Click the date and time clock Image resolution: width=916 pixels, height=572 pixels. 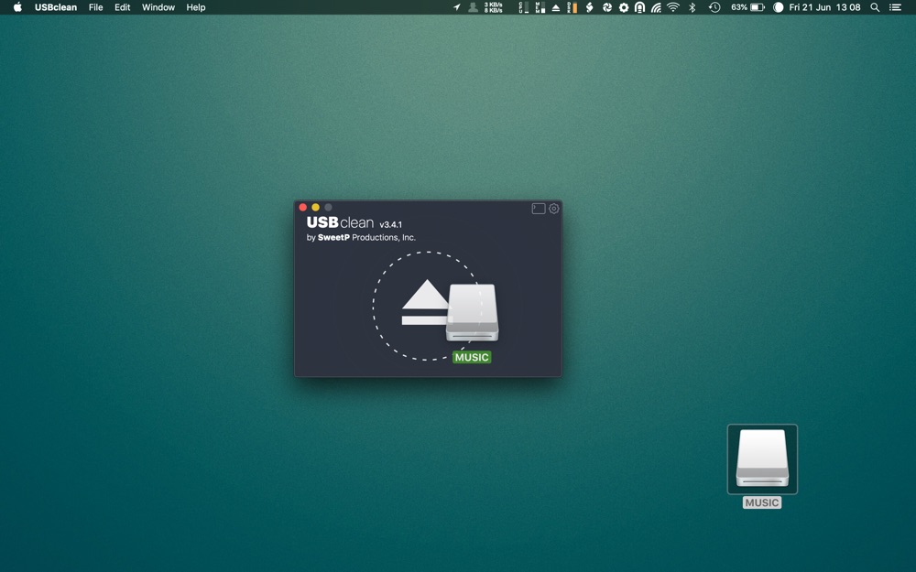(824, 7)
